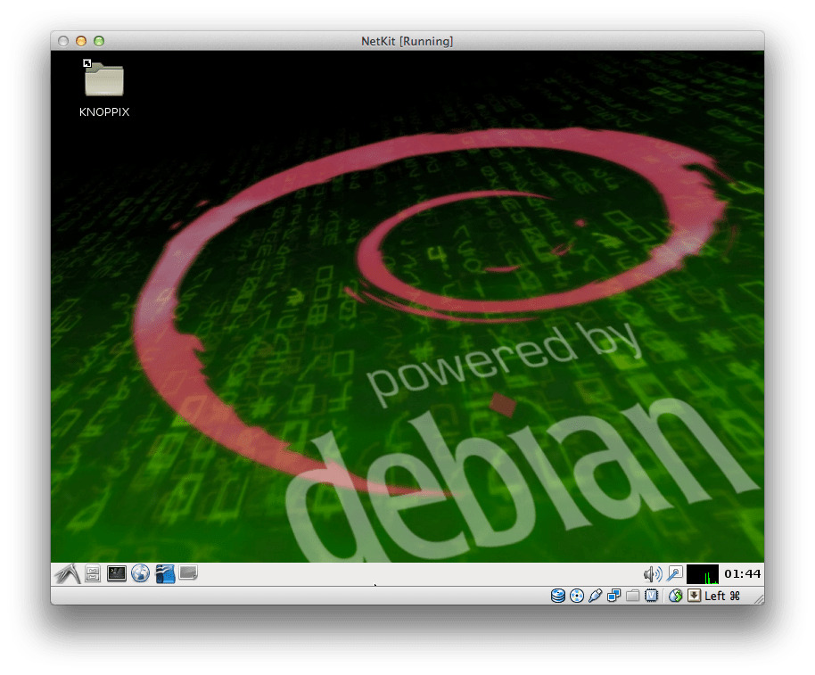Open the KNOPPIX desktop folder

pyautogui.click(x=104, y=88)
